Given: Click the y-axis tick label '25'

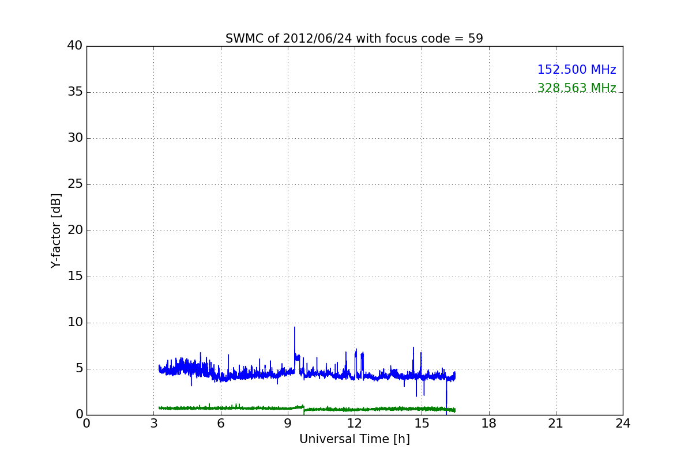Looking at the screenshot, I should 75,184.
